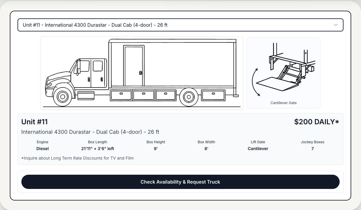Click the long term rate discounts footnote
This screenshot has height=210, width=361.
77,158
